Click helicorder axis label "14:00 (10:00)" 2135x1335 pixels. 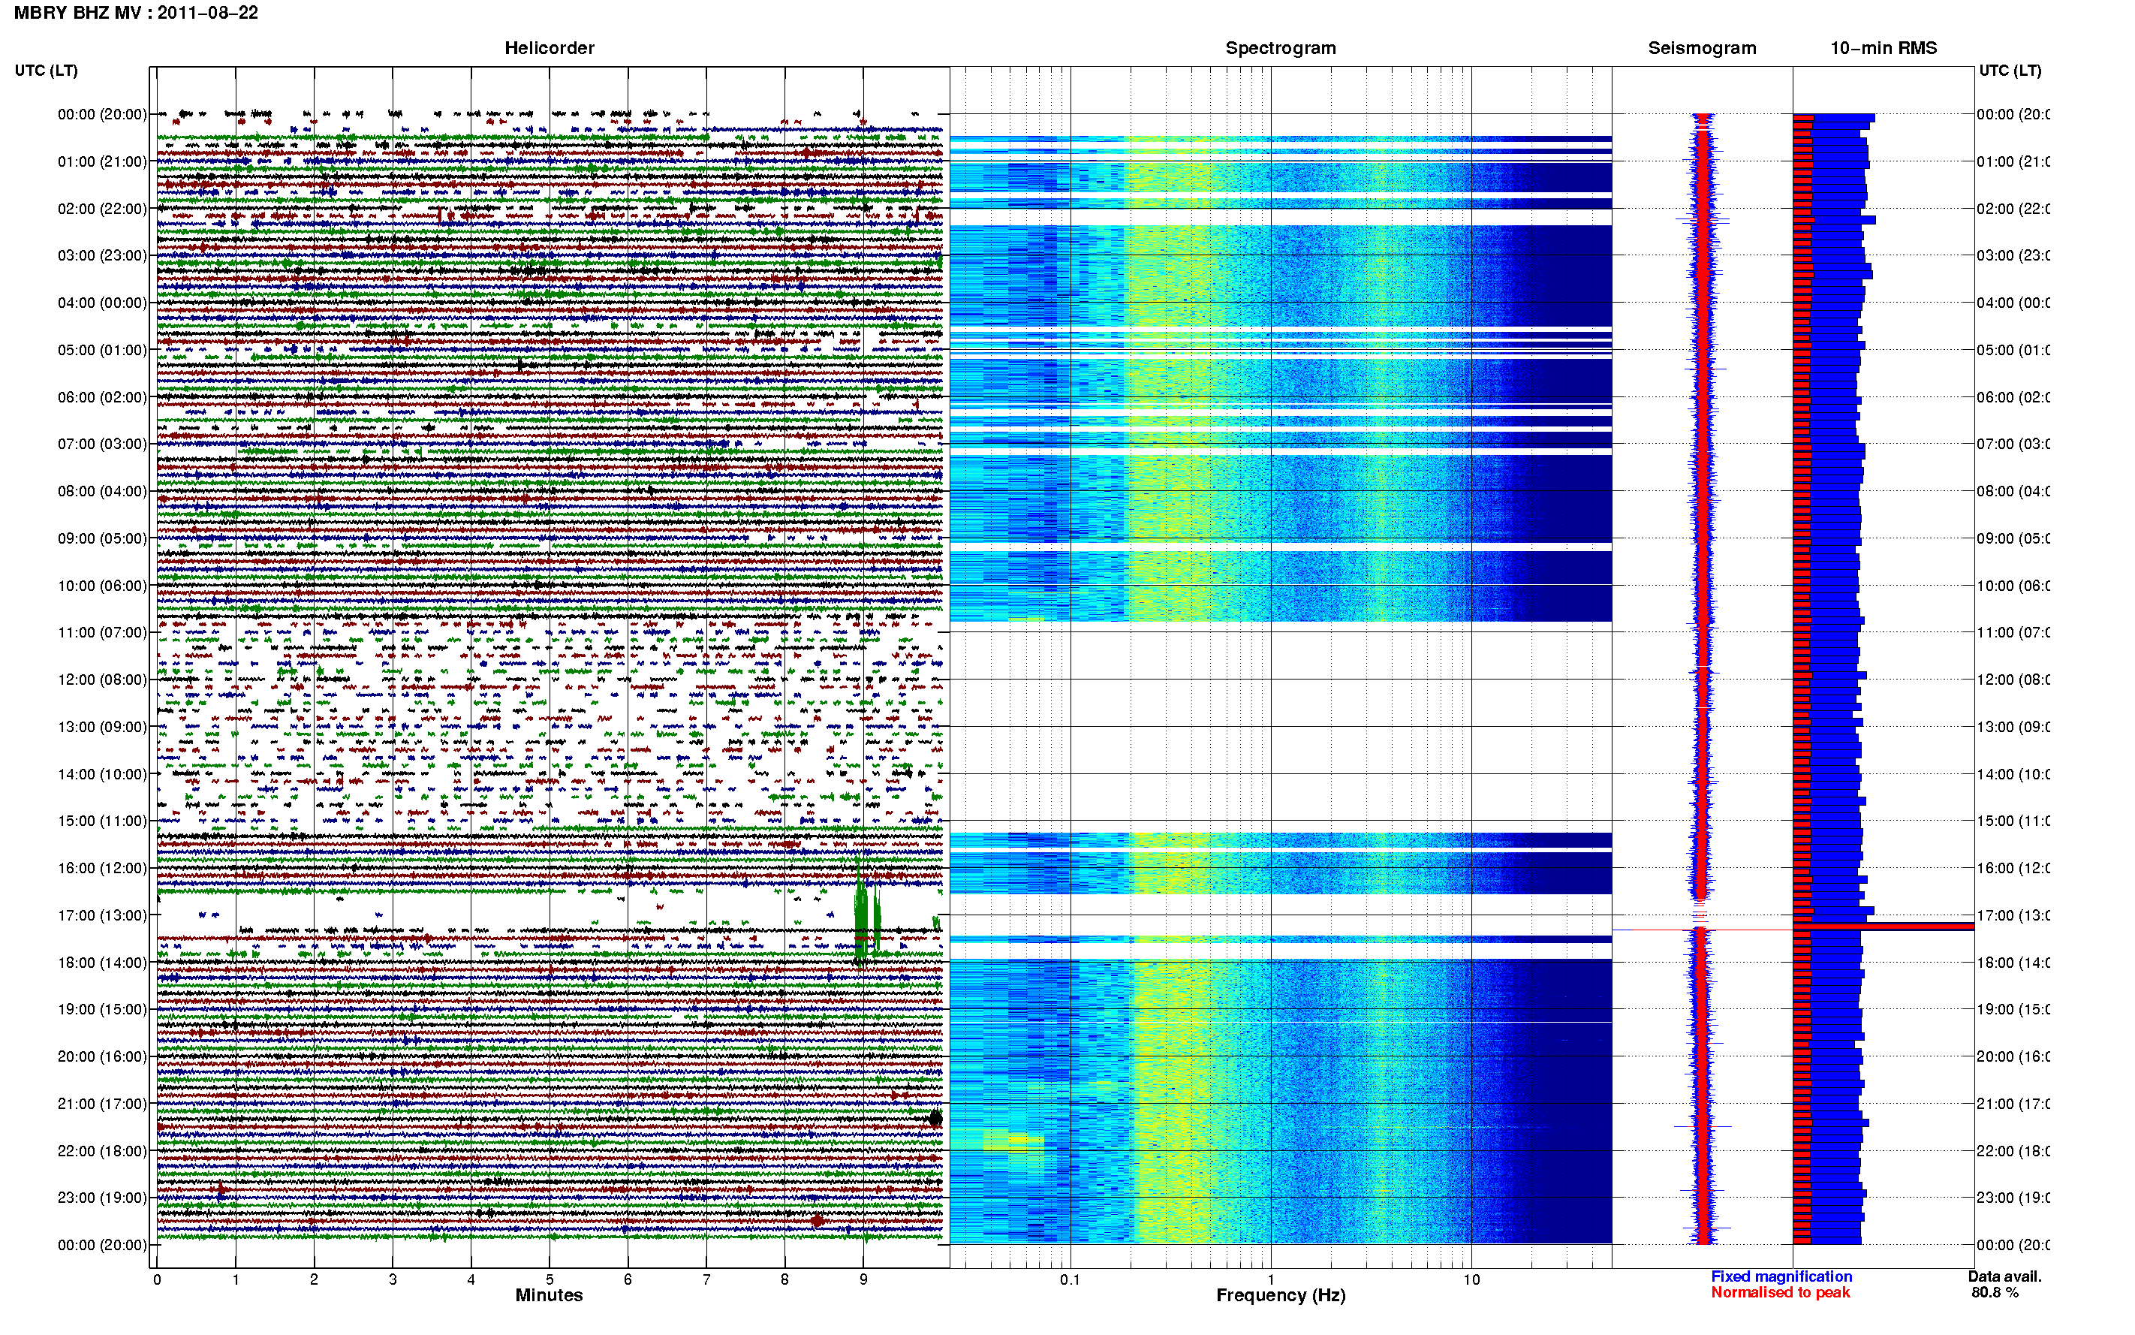pyautogui.click(x=102, y=774)
